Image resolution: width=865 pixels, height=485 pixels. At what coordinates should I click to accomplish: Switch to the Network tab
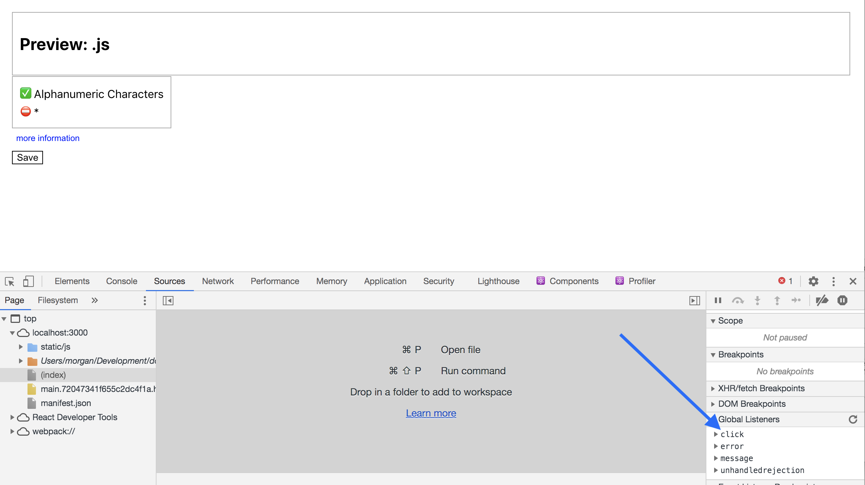pyautogui.click(x=218, y=281)
